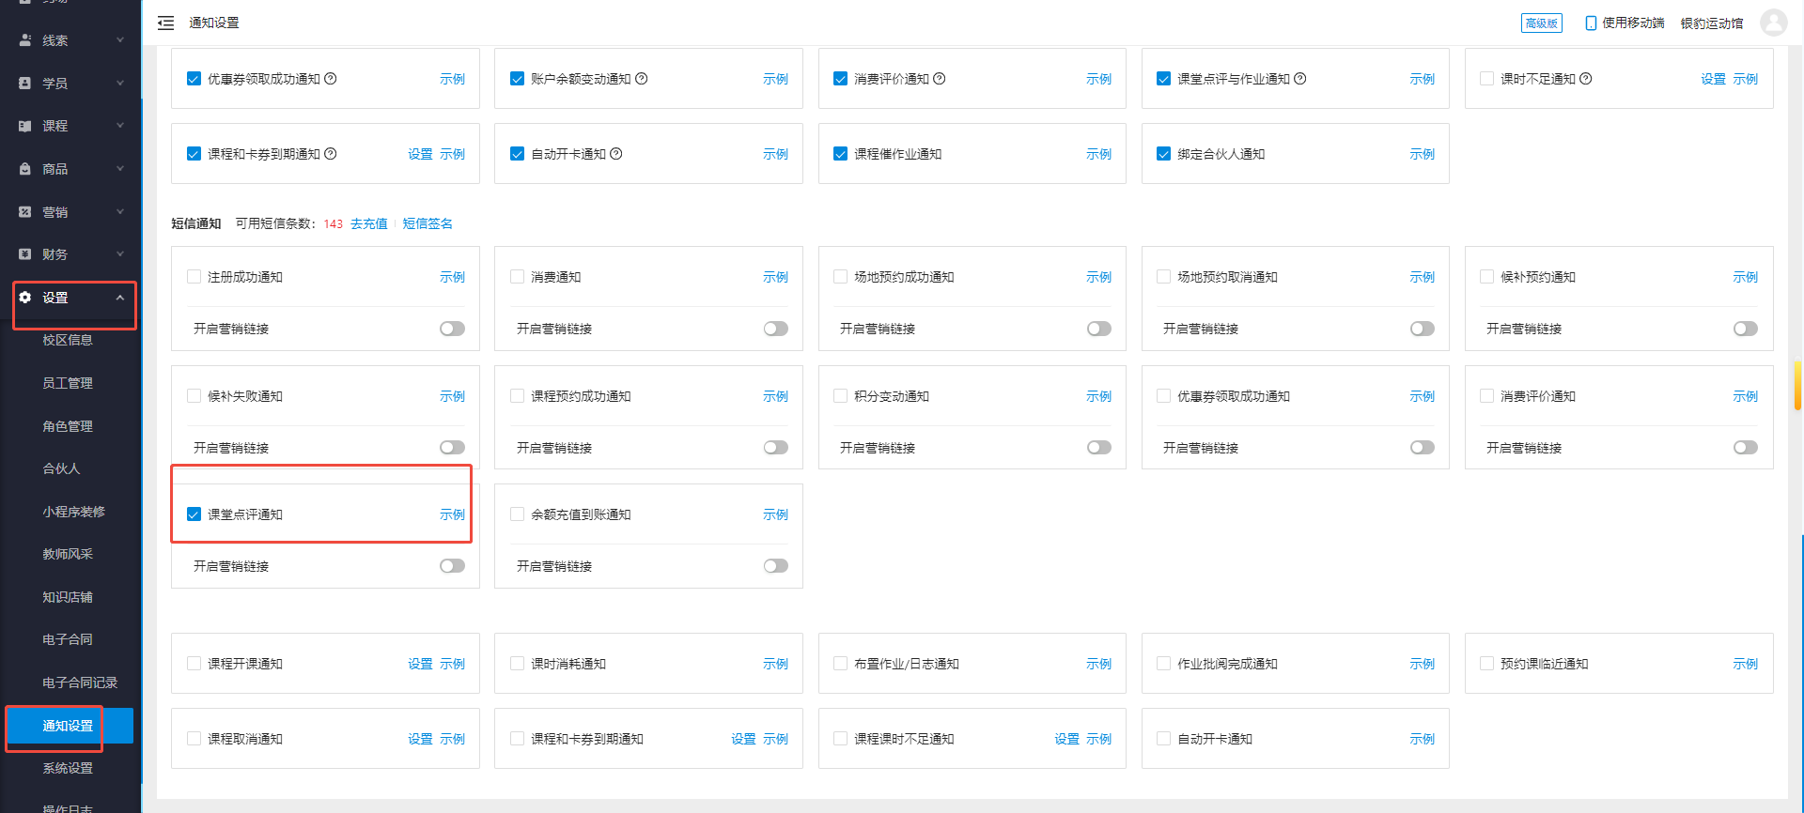Click the 学员 sidebar icon
This screenshot has width=1804, height=813.
[25, 84]
